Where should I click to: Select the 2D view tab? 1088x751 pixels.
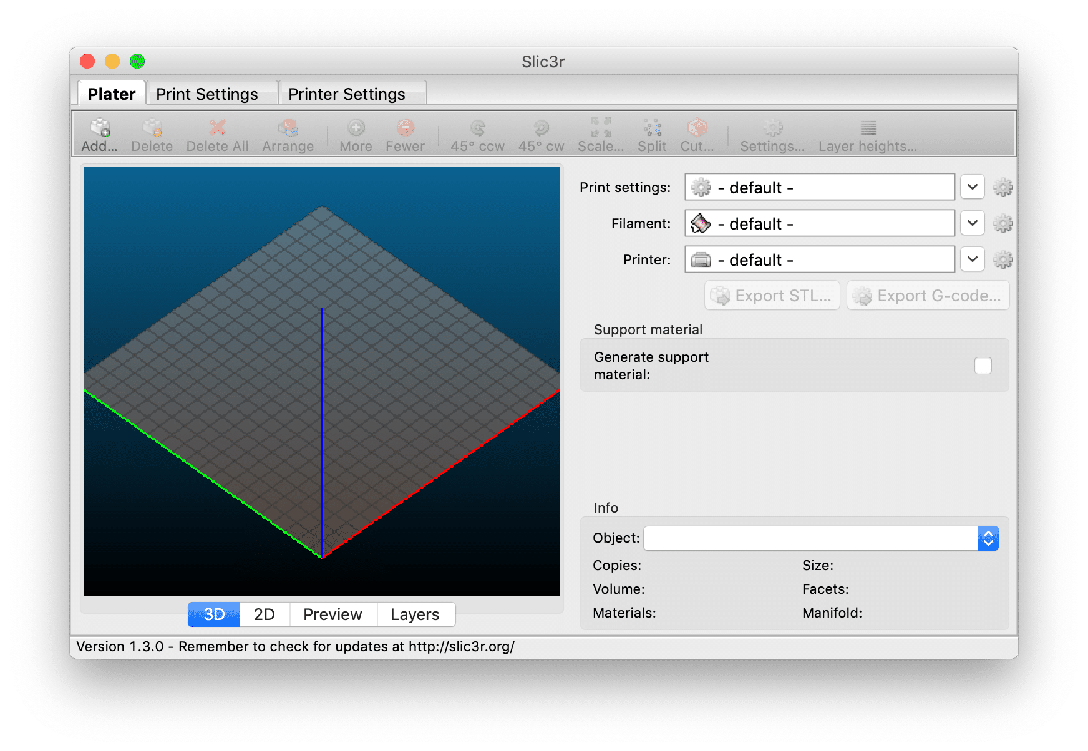[265, 614]
